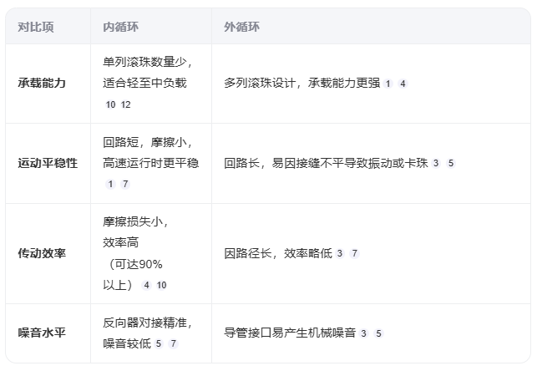
Task: Click citation 5 after 导致振动或卡珠
Action: (x=451, y=164)
